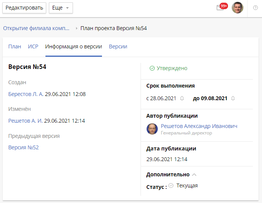262x203 pixels.
Task: Switch to the План tab
Action: pos(15,46)
